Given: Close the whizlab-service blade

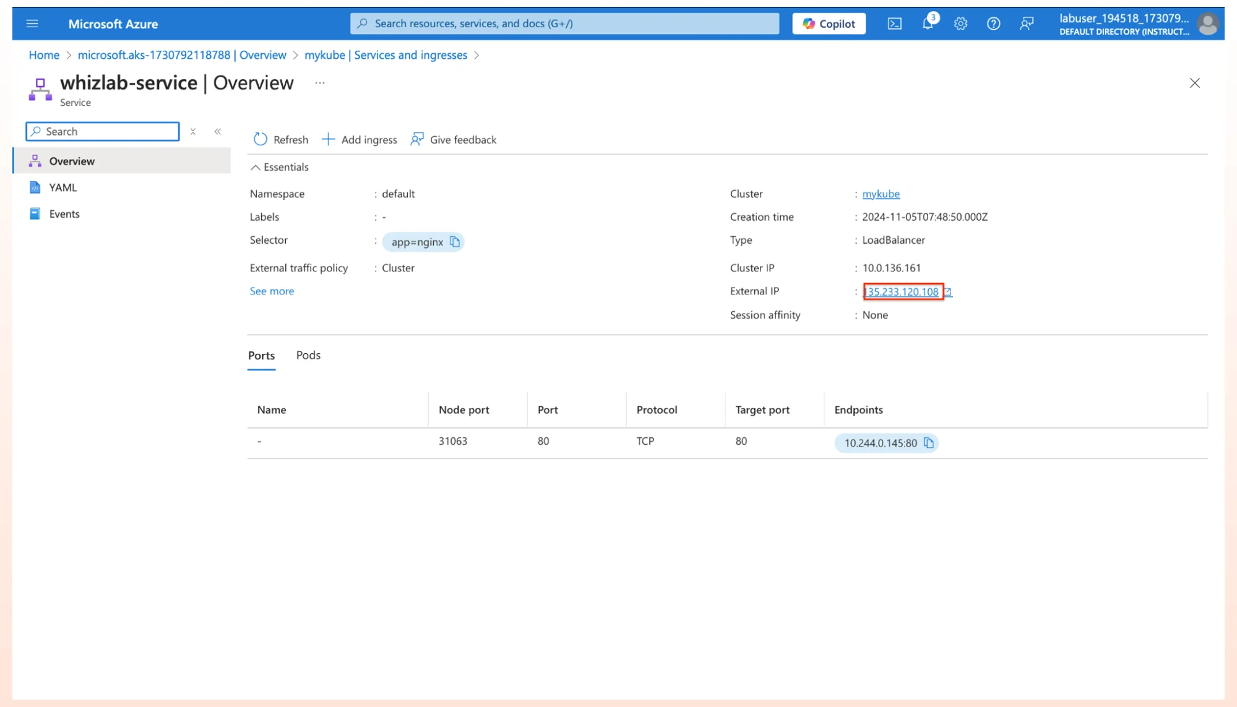Looking at the screenshot, I should click(x=1194, y=83).
